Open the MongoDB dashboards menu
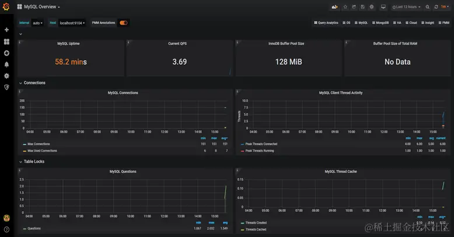454x237 pixels. pyautogui.click(x=380, y=23)
